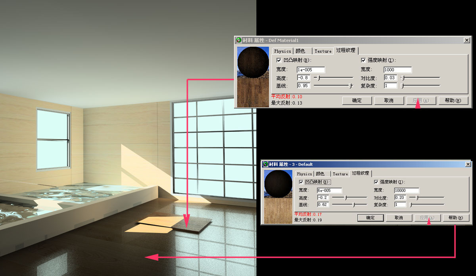Click 应用 in the 3 - Default dialog

coord(428,218)
